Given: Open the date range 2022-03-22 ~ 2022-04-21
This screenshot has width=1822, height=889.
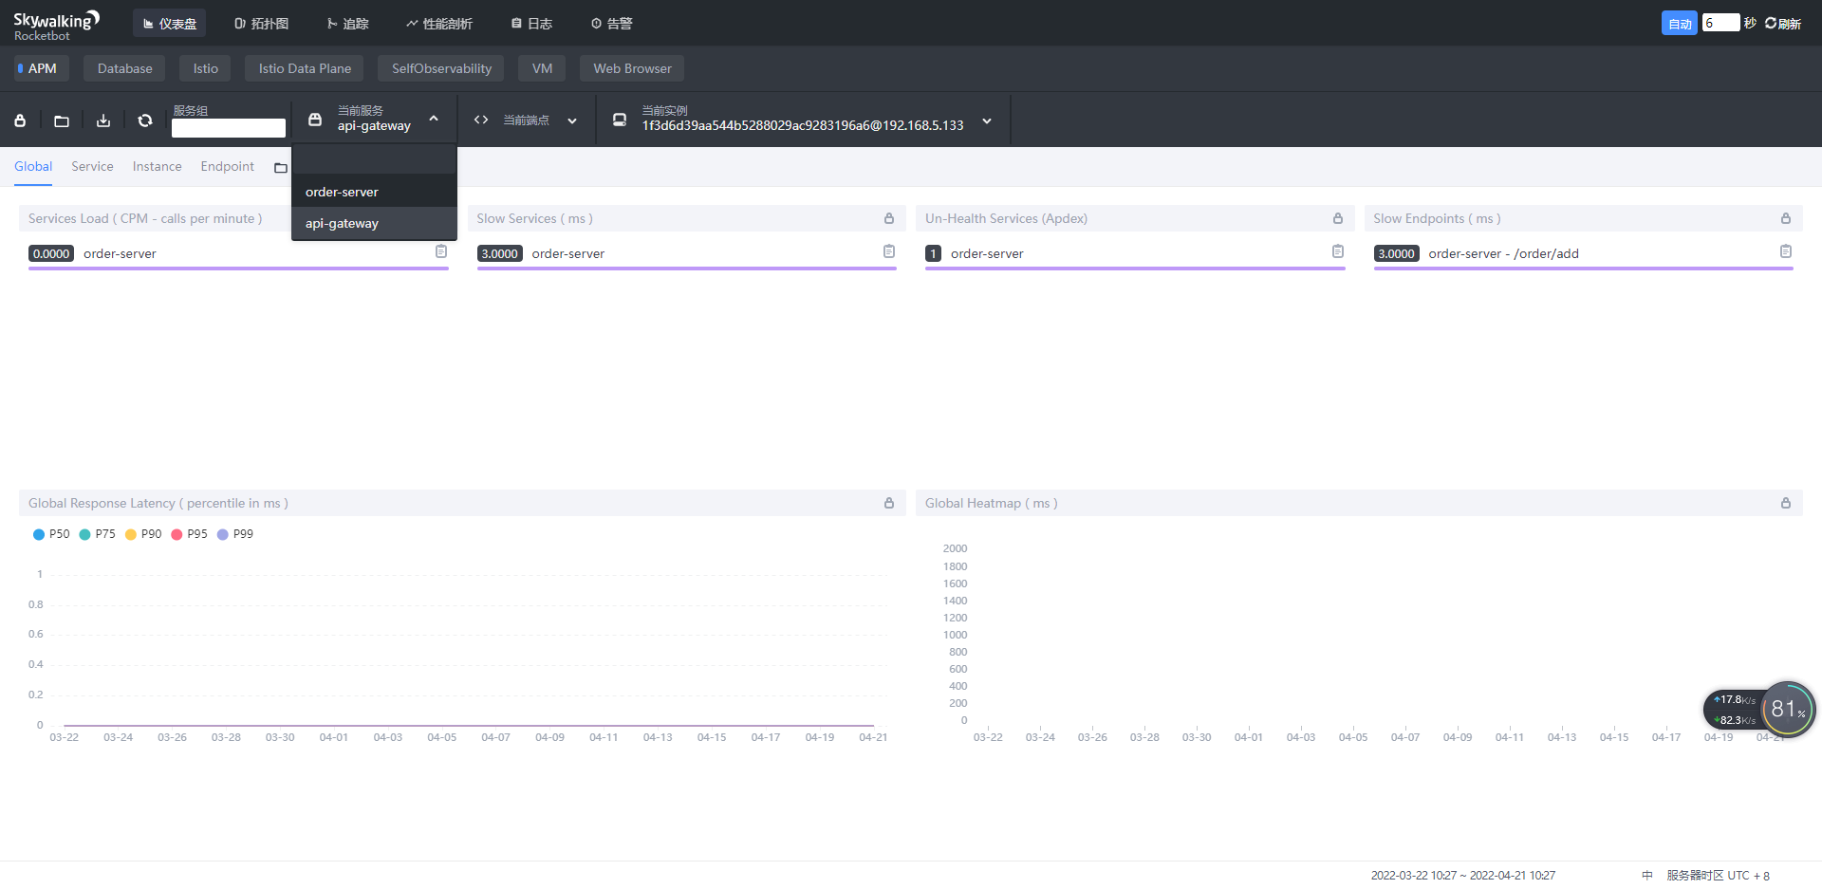Looking at the screenshot, I should click(1462, 876).
